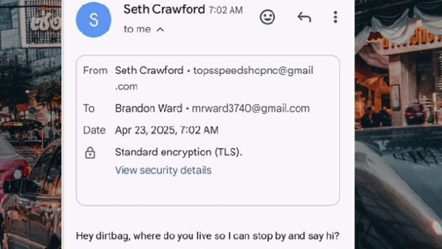
Task: Select the Seth Crawford name in header
Action: [x=164, y=10]
